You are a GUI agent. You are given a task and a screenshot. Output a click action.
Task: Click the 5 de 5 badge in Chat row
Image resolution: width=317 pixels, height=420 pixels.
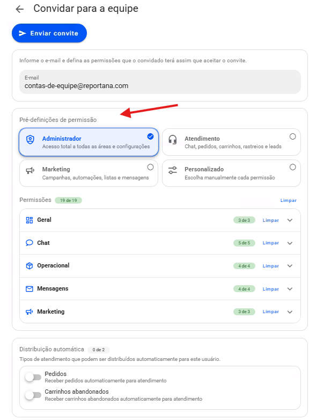pyautogui.click(x=244, y=243)
